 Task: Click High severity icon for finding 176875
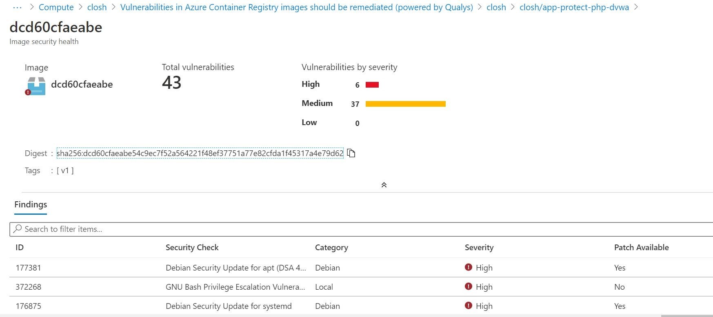pyautogui.click(x=468, y=306)
